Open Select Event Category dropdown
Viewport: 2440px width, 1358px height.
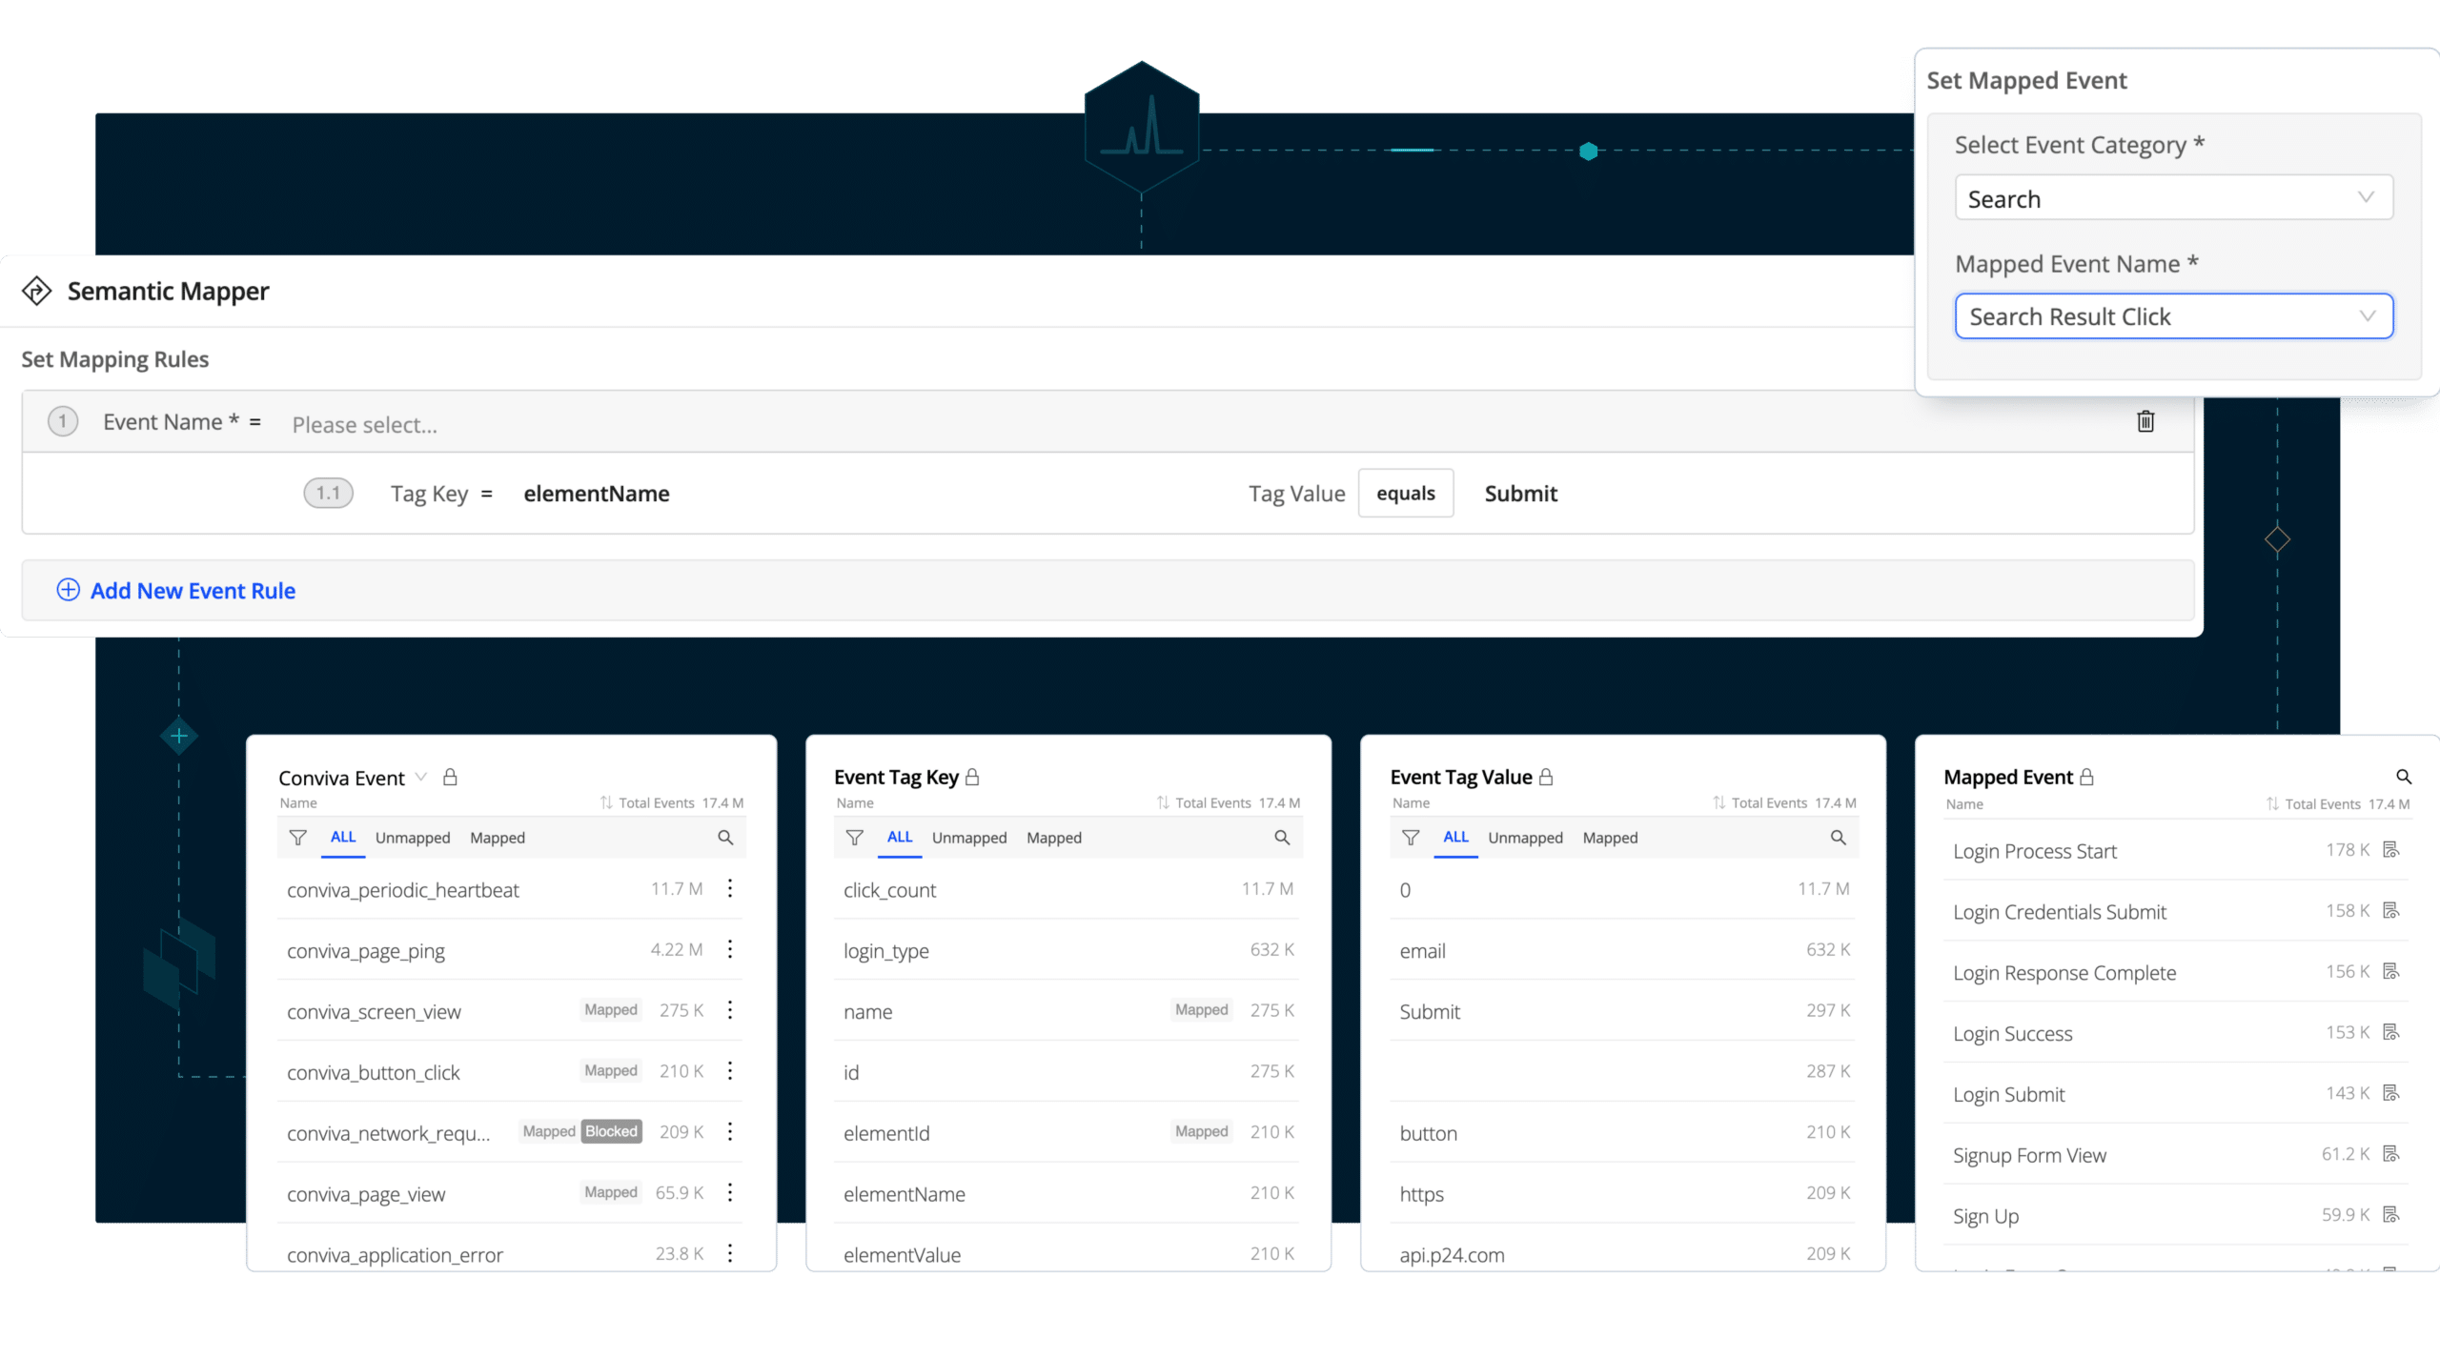[2173, 198]
